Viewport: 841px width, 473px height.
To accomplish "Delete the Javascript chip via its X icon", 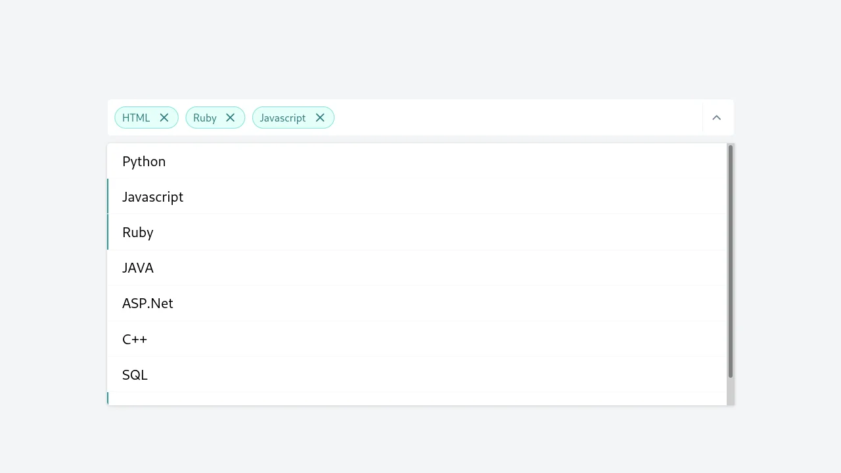I will (x=320, y=118).
